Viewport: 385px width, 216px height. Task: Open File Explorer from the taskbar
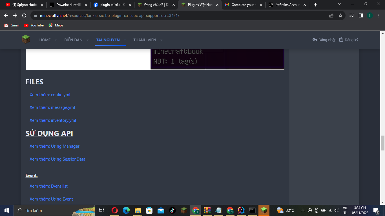pyautogui.click(x=138, y=210)
